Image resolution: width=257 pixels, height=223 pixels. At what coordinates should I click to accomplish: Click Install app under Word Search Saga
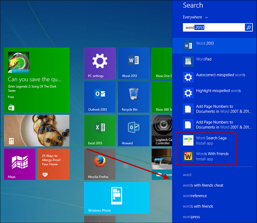pyautogui.click(x=204, y=143)
